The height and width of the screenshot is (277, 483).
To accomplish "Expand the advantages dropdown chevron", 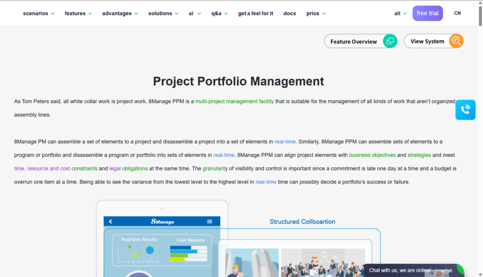I will (x=136, y=14).
